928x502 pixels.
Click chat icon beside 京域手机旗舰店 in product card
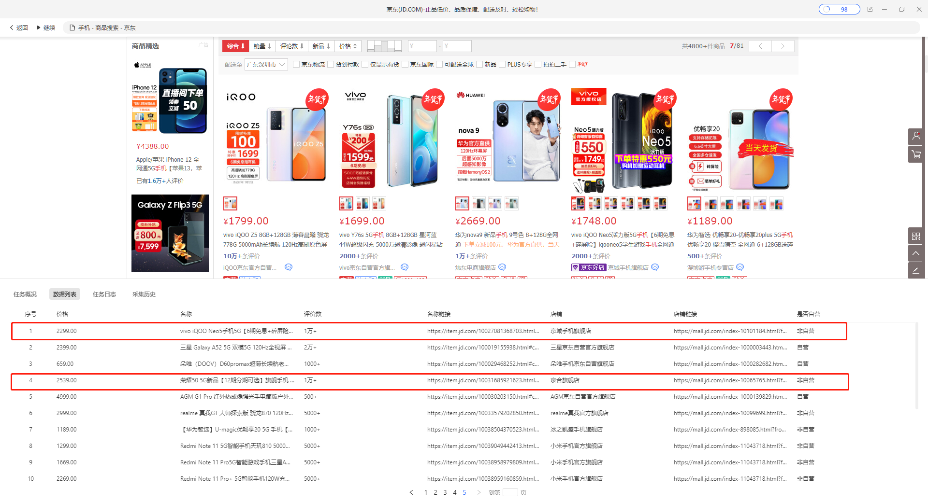pyautogui.click(x=655, y=267)
